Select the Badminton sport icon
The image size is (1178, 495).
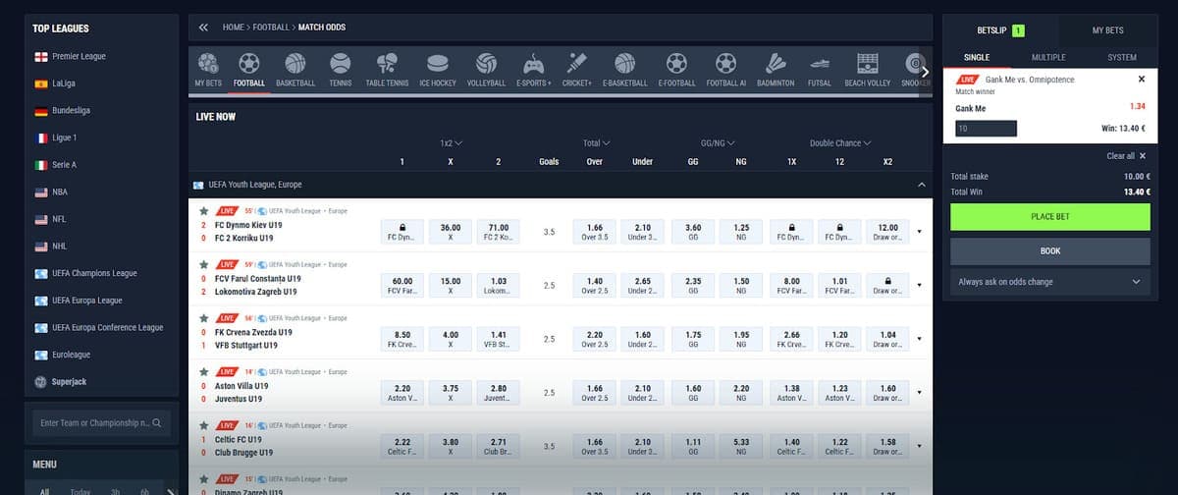tap(776, 65)
